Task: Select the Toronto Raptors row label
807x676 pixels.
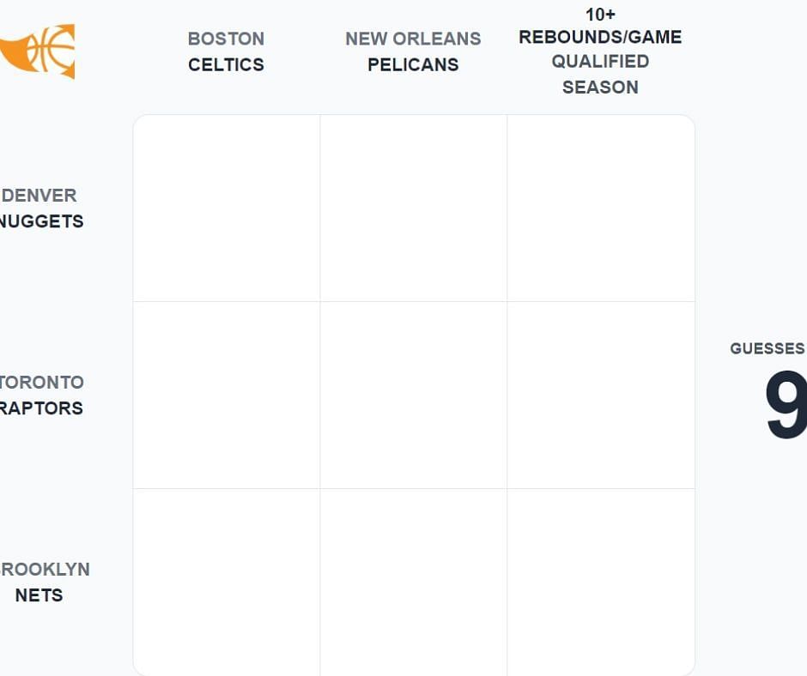Action: click(x=40, y=395)
